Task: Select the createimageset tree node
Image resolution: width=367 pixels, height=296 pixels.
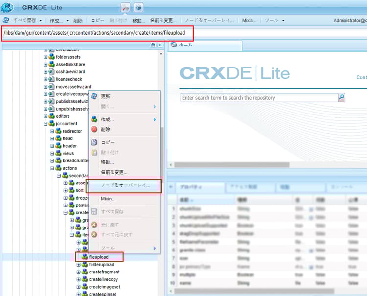Action: tap(105, 287)
